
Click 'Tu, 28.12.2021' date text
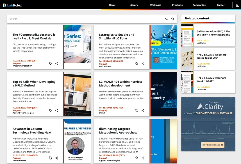tap(203, 64)
